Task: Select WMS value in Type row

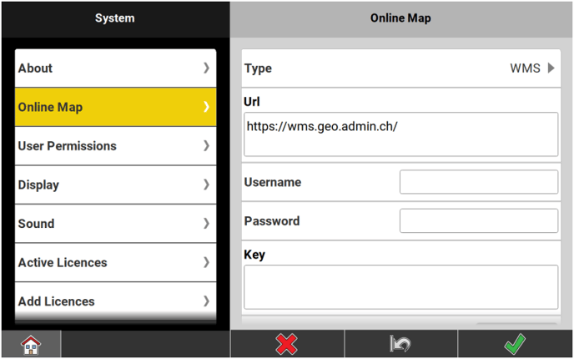Action: pyautogui.click(x=525, y=68)
